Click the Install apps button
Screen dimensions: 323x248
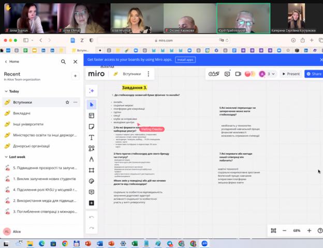tap(185, 60)
